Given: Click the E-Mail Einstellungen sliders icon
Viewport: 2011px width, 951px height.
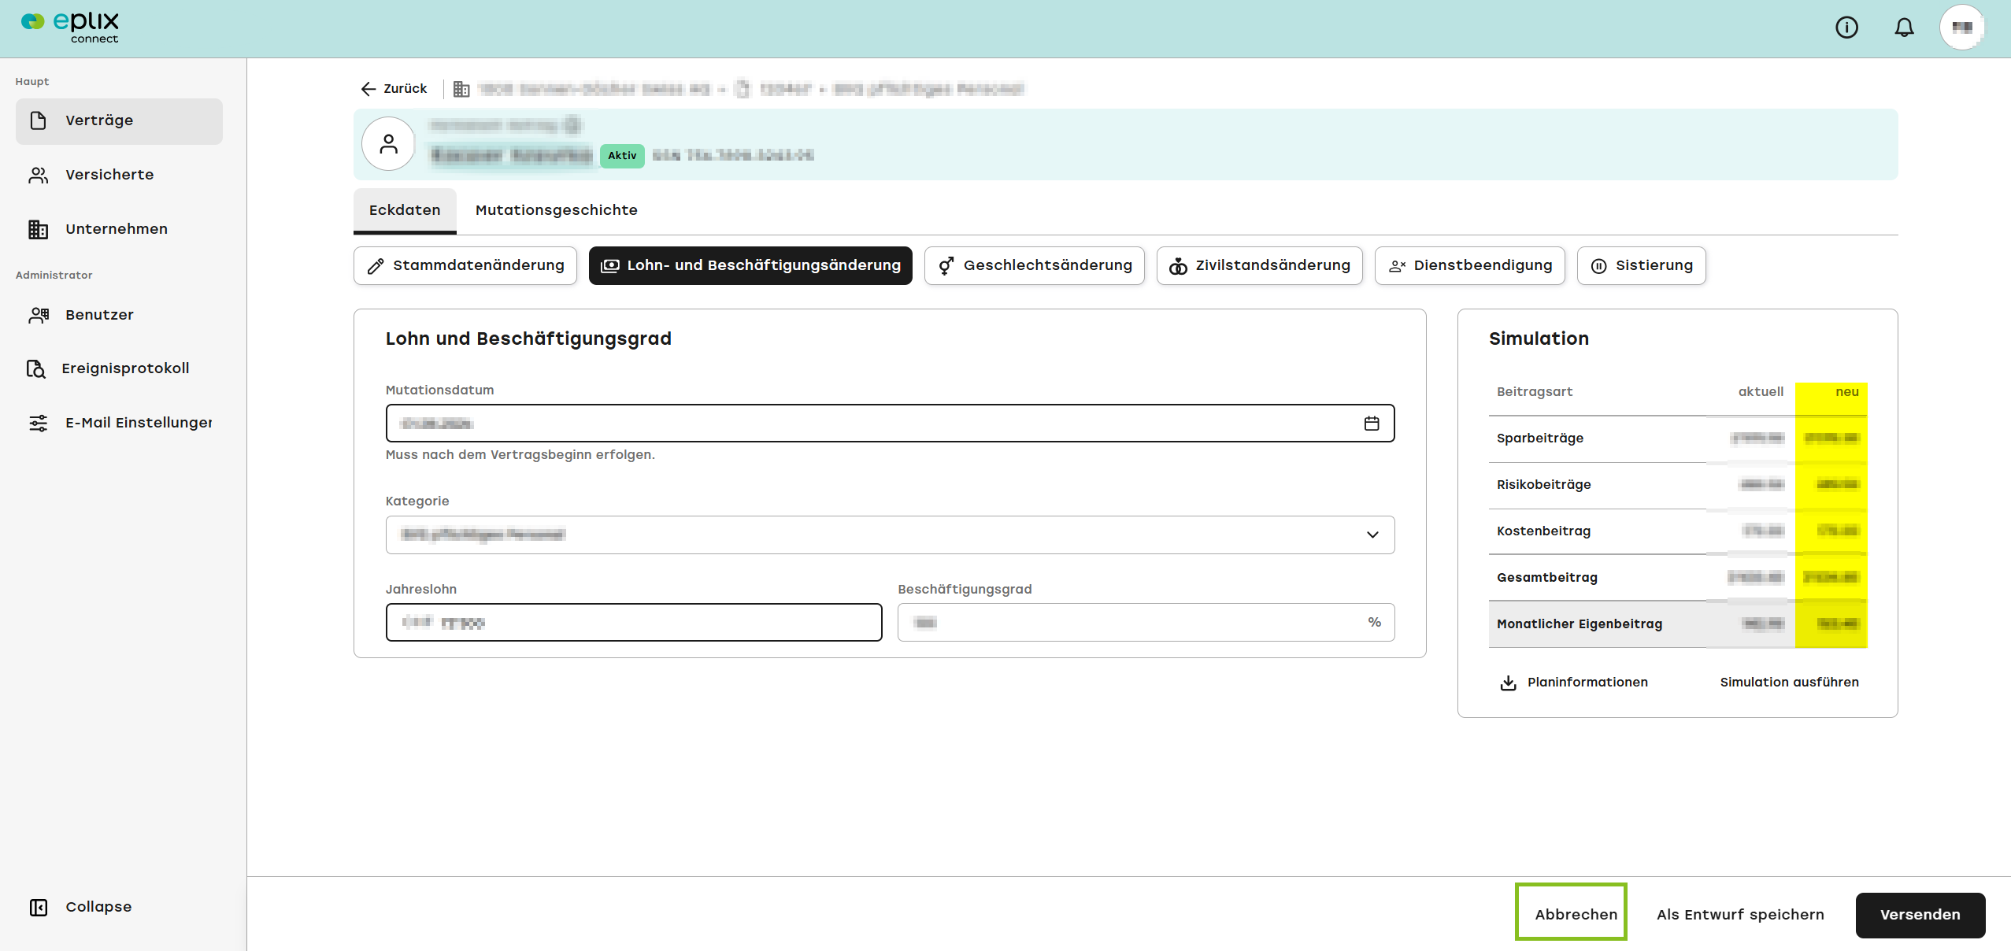Looking at the screenshot, I should (x=38, y=423).
